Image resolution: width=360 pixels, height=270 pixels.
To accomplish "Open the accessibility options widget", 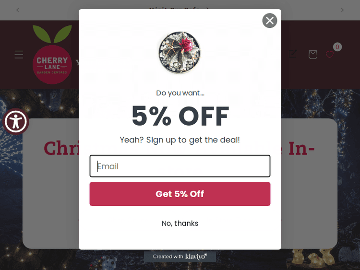I will pos(16,121).
